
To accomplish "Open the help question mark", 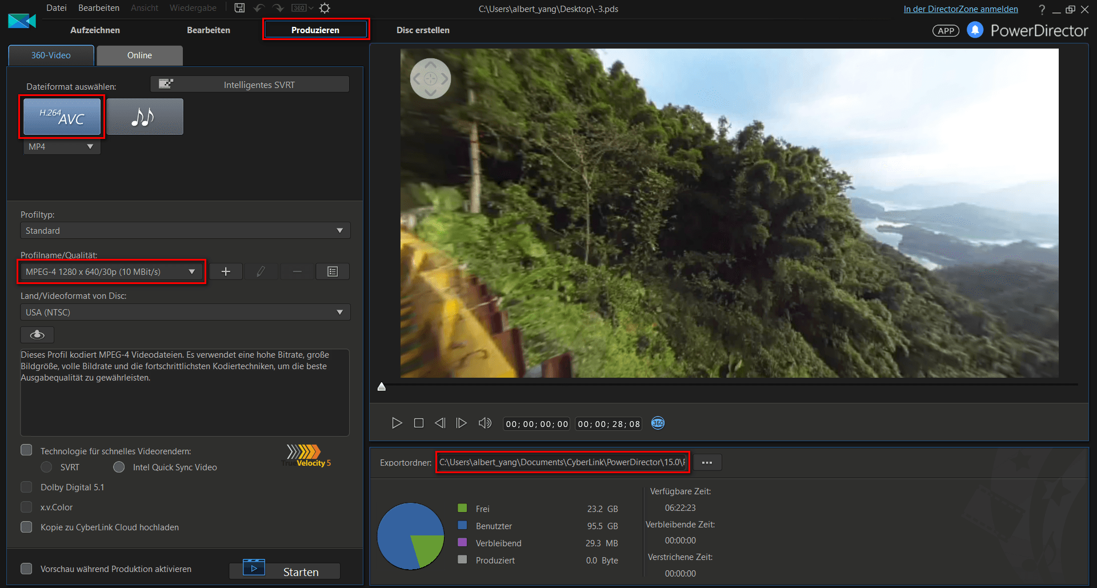I will click(1042, 9).
